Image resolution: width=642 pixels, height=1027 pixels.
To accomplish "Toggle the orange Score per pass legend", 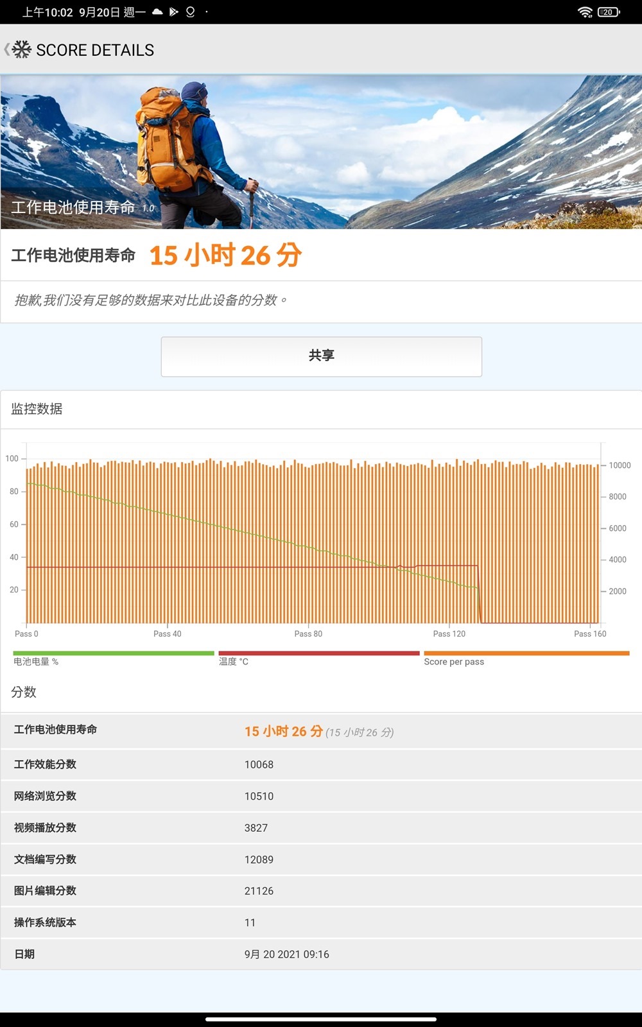I will tap(526, 657).
